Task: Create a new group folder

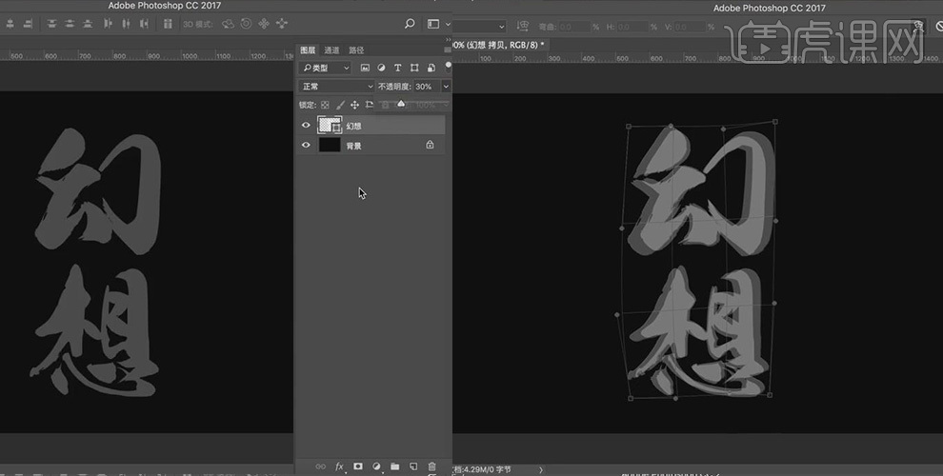Action: [394, 466]
